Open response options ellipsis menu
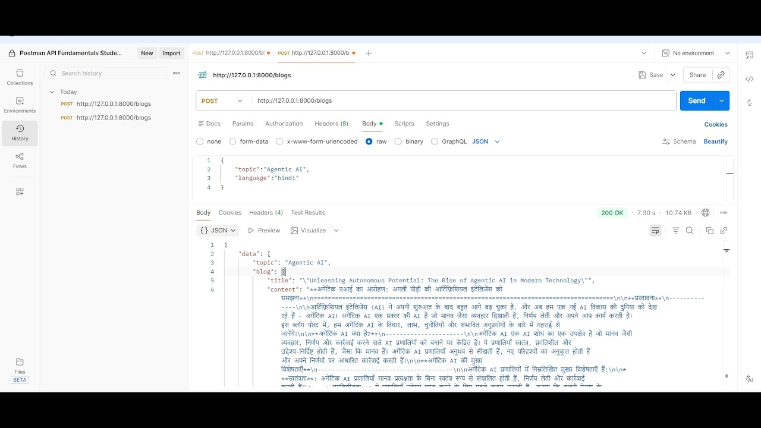Screen dimensions: 761x428 click(724, 212)
